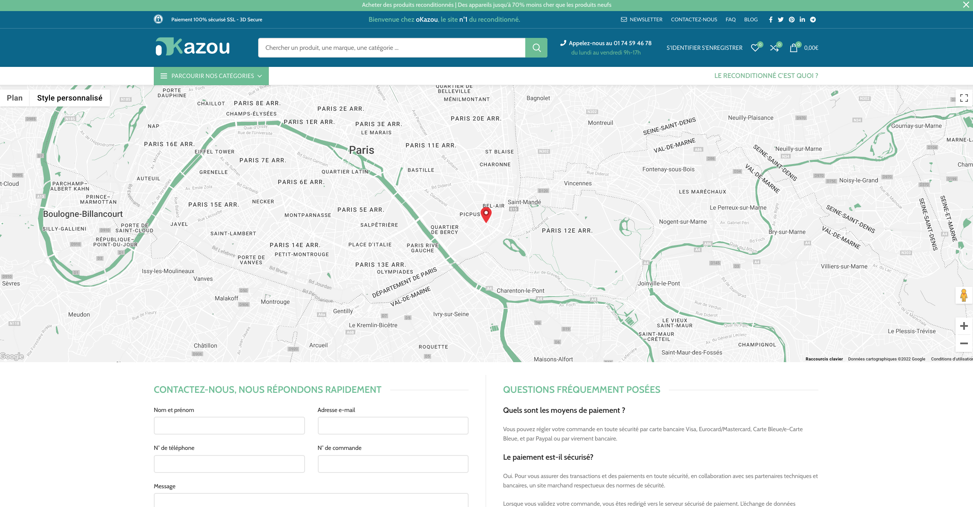Expand PARCOURIR NOS CATÉGORIES dropdown
973x507 pixels.
tap(211, 76)
